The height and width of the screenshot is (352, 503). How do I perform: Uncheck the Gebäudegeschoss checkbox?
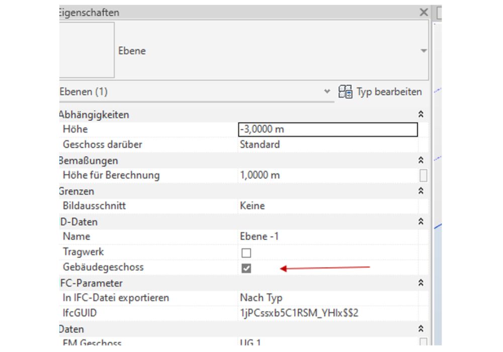coord(246,269)
